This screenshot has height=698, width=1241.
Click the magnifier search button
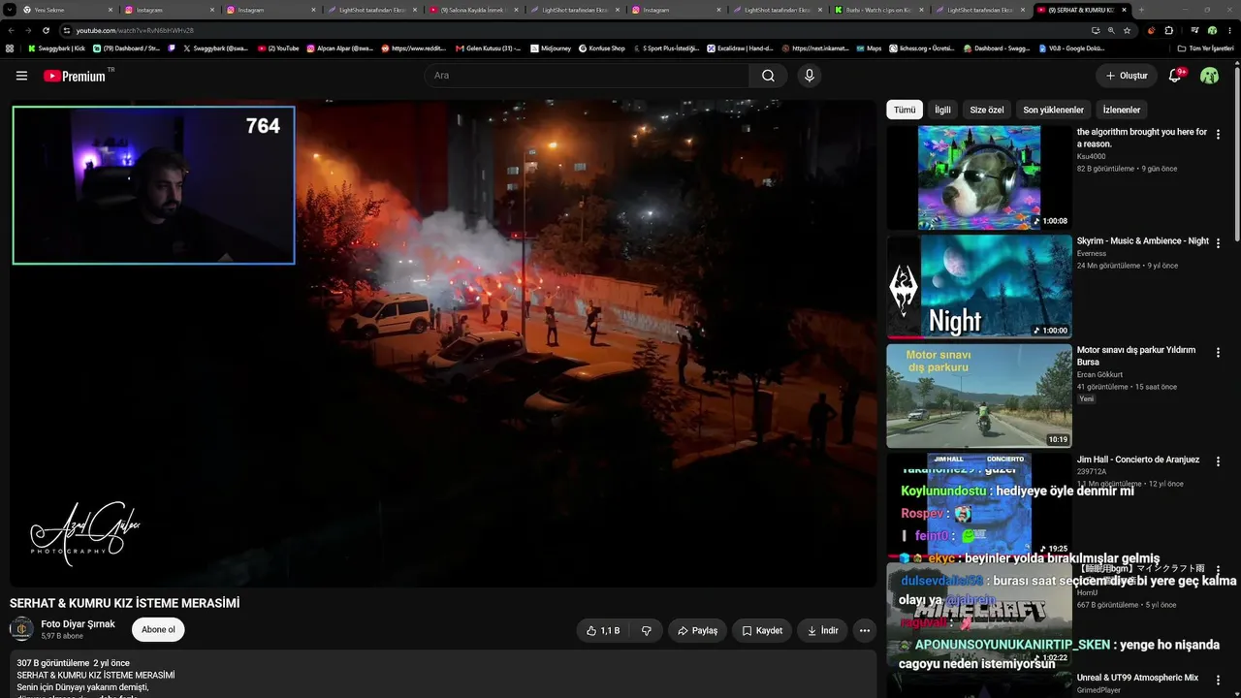768,76
